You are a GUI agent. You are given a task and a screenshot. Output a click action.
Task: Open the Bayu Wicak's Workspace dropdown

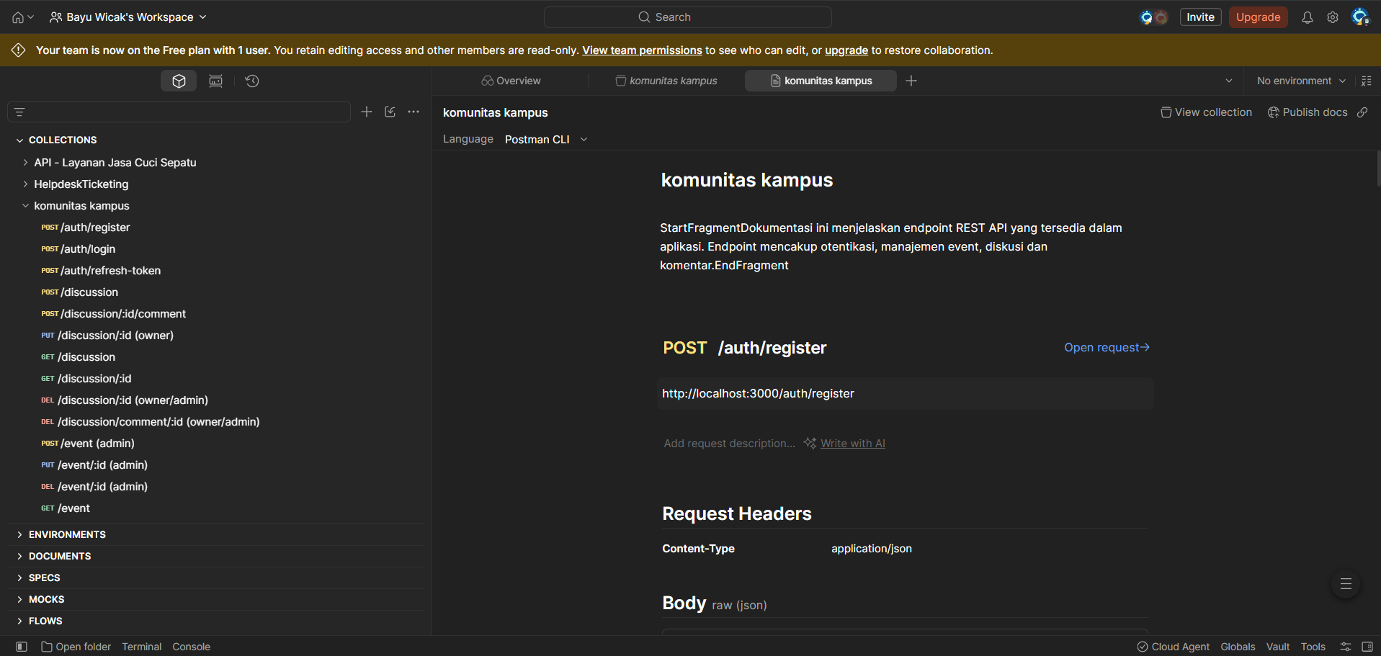[128, 17]
